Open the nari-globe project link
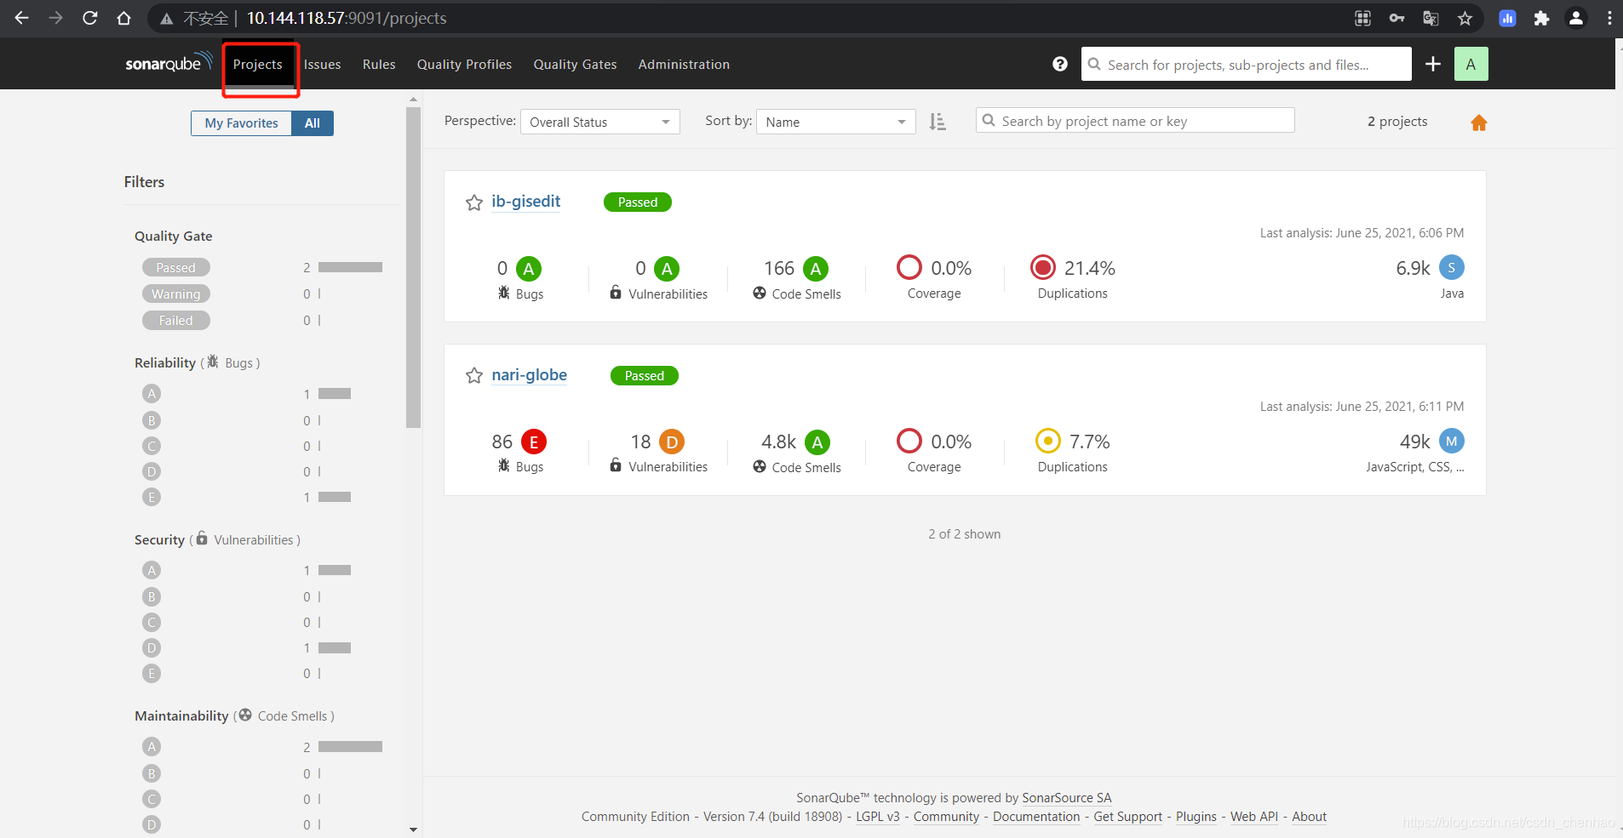 coord(530,374)
